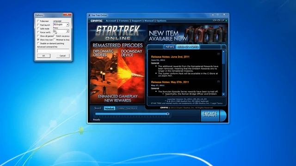Tick the Minimize to tray checkbox
This screenshot has width=296, height=166.
pyautogui.click(x=55, y=40)
